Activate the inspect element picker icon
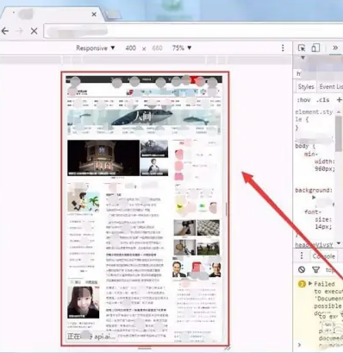Screen dimensions: 343x353 (x=302, y=48)
